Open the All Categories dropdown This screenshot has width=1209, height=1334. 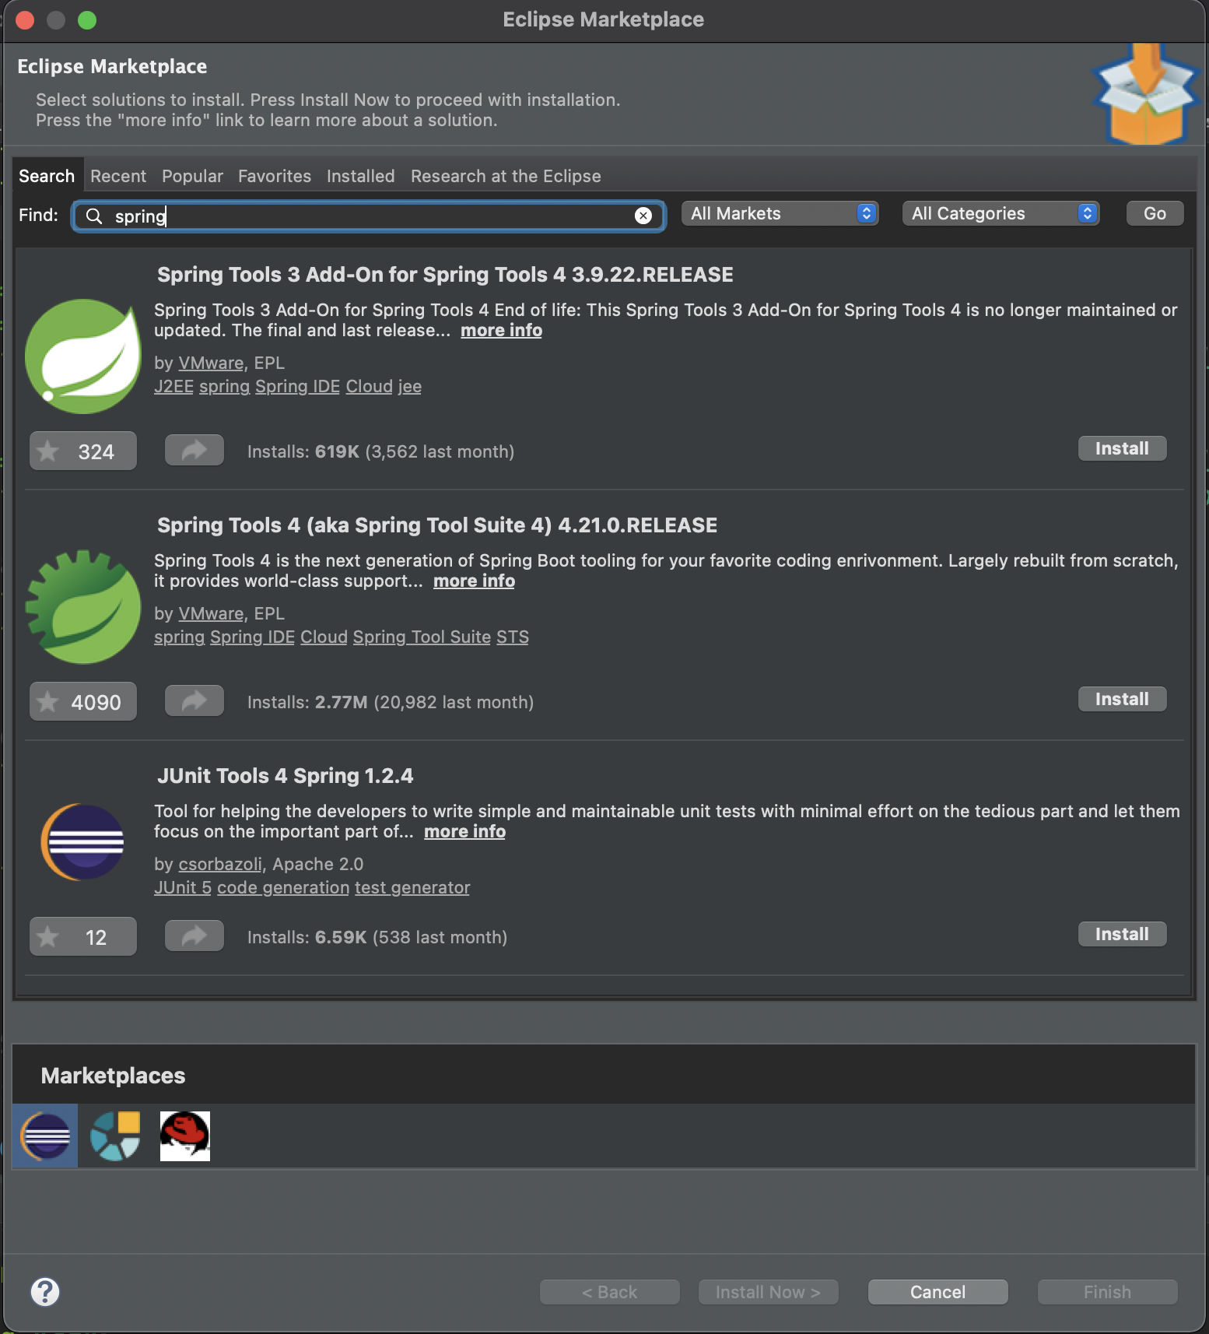coord(1000,213)
